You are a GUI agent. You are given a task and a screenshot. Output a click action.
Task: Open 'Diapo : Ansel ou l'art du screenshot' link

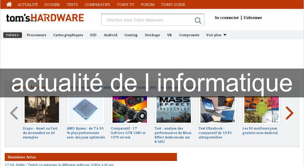pos(40,133)
